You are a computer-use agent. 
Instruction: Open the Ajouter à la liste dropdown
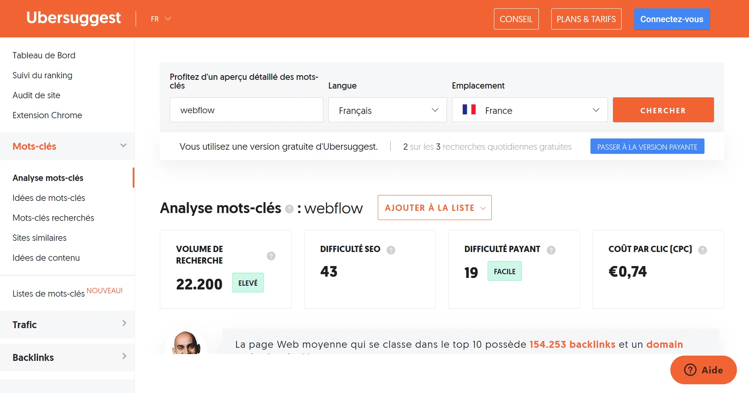(x=434, y=207)
